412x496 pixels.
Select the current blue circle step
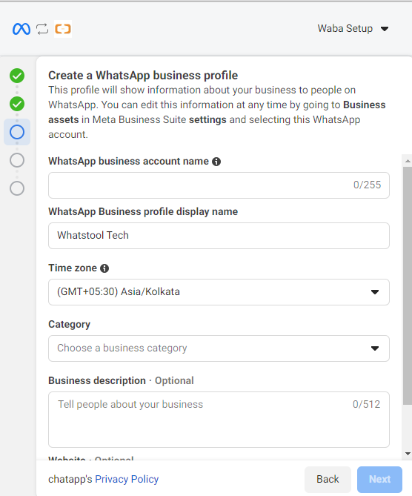tap(17, 132)
